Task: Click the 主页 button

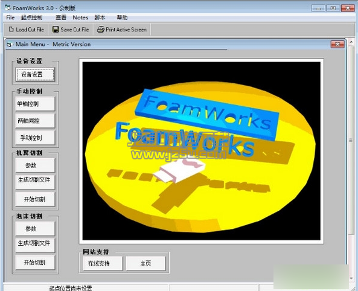Action: click(145, 263)
